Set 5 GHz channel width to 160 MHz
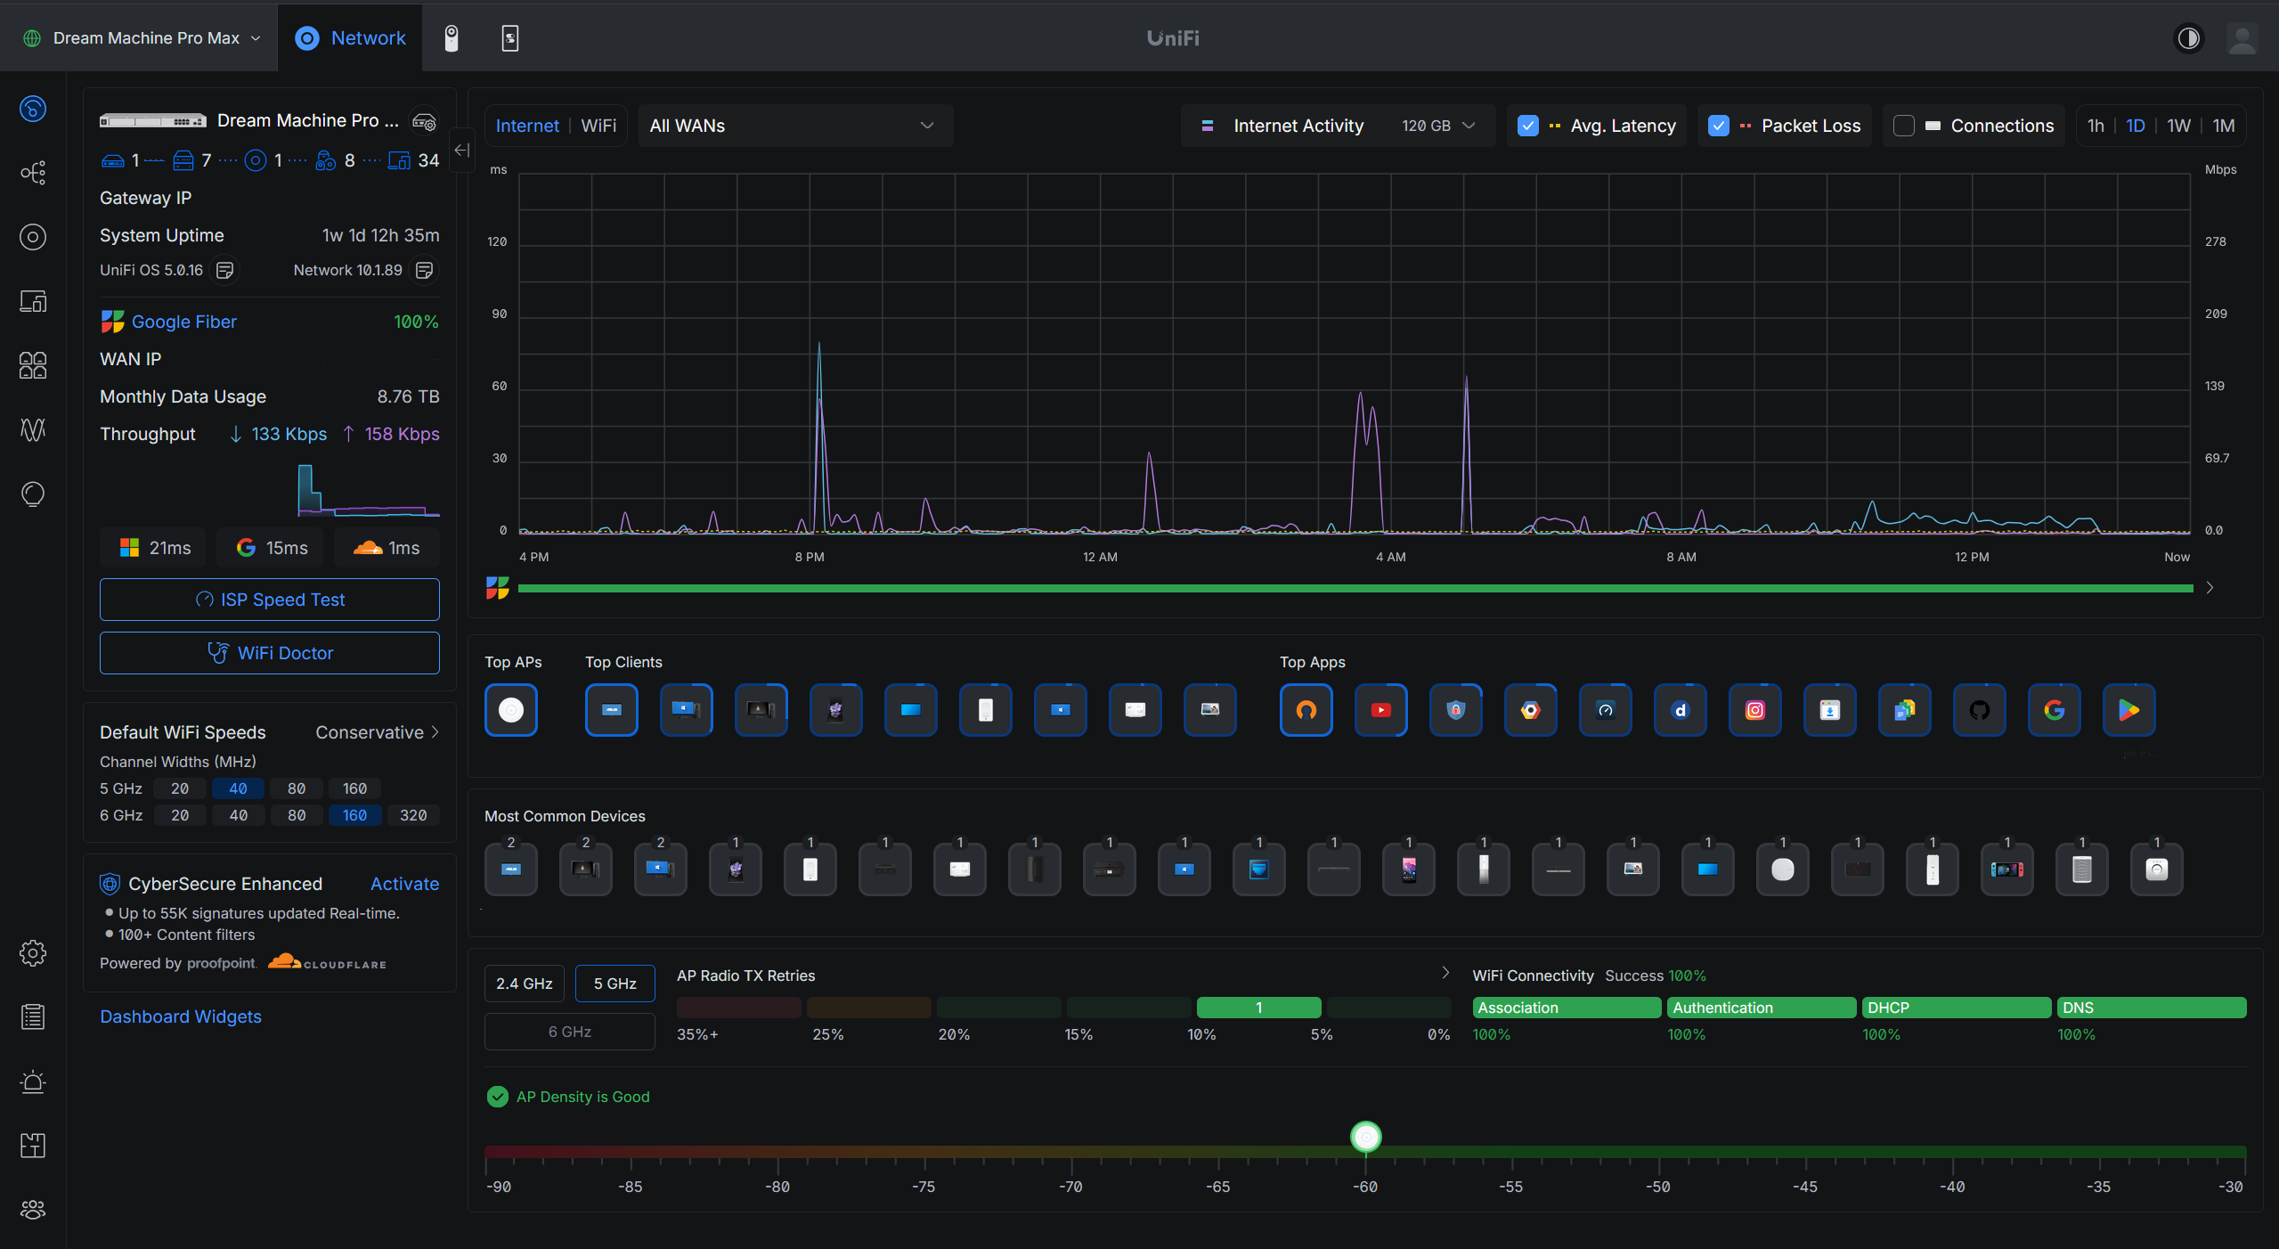The image size is (2279, 1249). [354, 788]
